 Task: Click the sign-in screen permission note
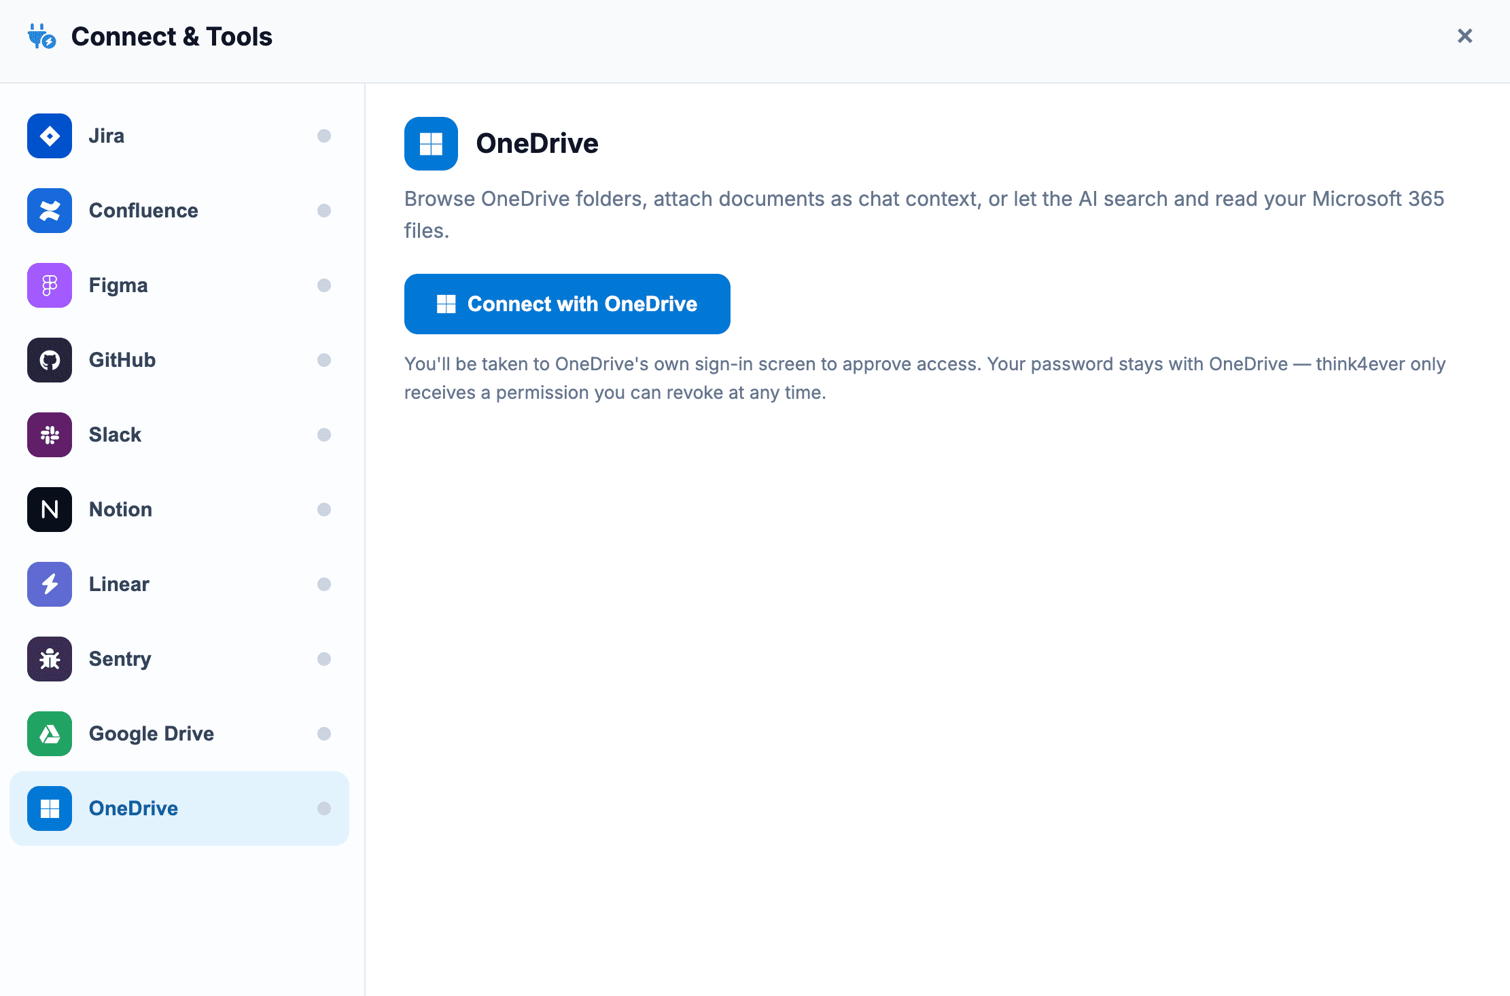[925, 378]
